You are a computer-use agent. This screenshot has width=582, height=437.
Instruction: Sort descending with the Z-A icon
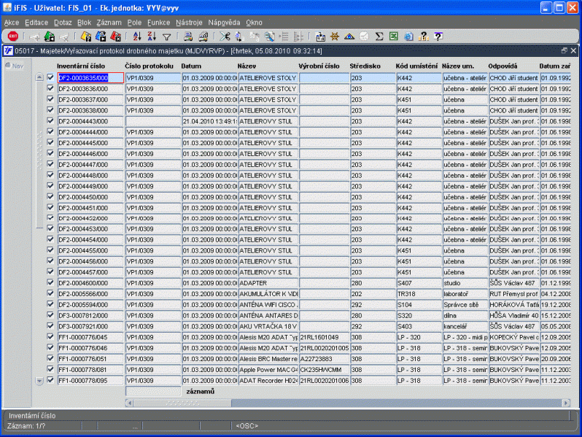point(151,36)
